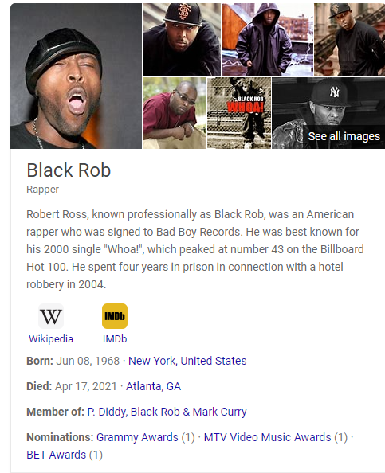Viewport: 385px width, 473px height.
Task: Click the Wikipedia text link
Action: (x=51, y=338)
